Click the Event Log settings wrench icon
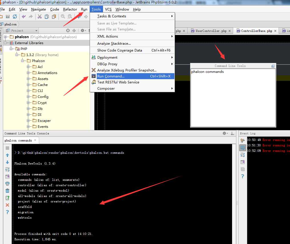 point(243,141)
